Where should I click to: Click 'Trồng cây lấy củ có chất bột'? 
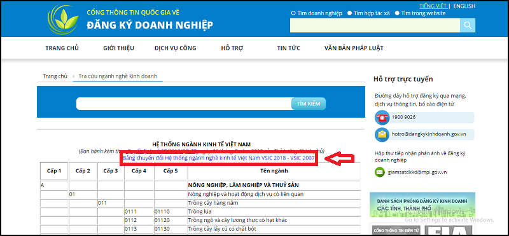tap(222, 229)
